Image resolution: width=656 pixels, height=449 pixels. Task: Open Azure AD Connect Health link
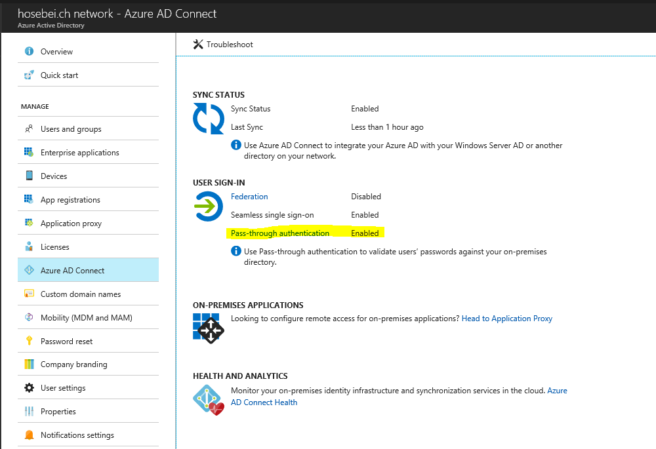point(399,397)
